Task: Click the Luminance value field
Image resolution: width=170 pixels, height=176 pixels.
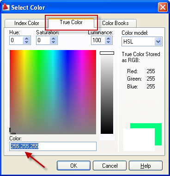Action: pos(98,40)
